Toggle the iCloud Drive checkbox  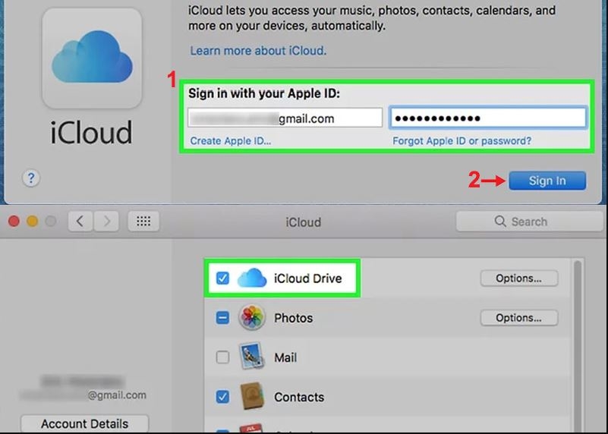tap(222, 278)
